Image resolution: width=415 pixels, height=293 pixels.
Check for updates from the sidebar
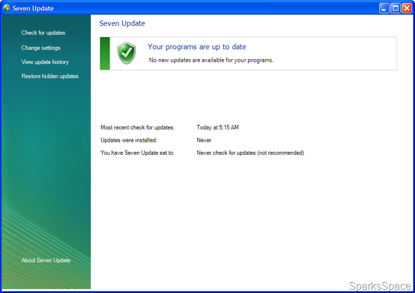tap(43, 33)
